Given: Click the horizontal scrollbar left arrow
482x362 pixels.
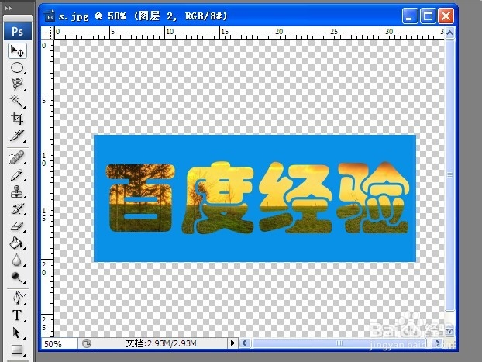Looking at the screenshot, I should point(245,343).
